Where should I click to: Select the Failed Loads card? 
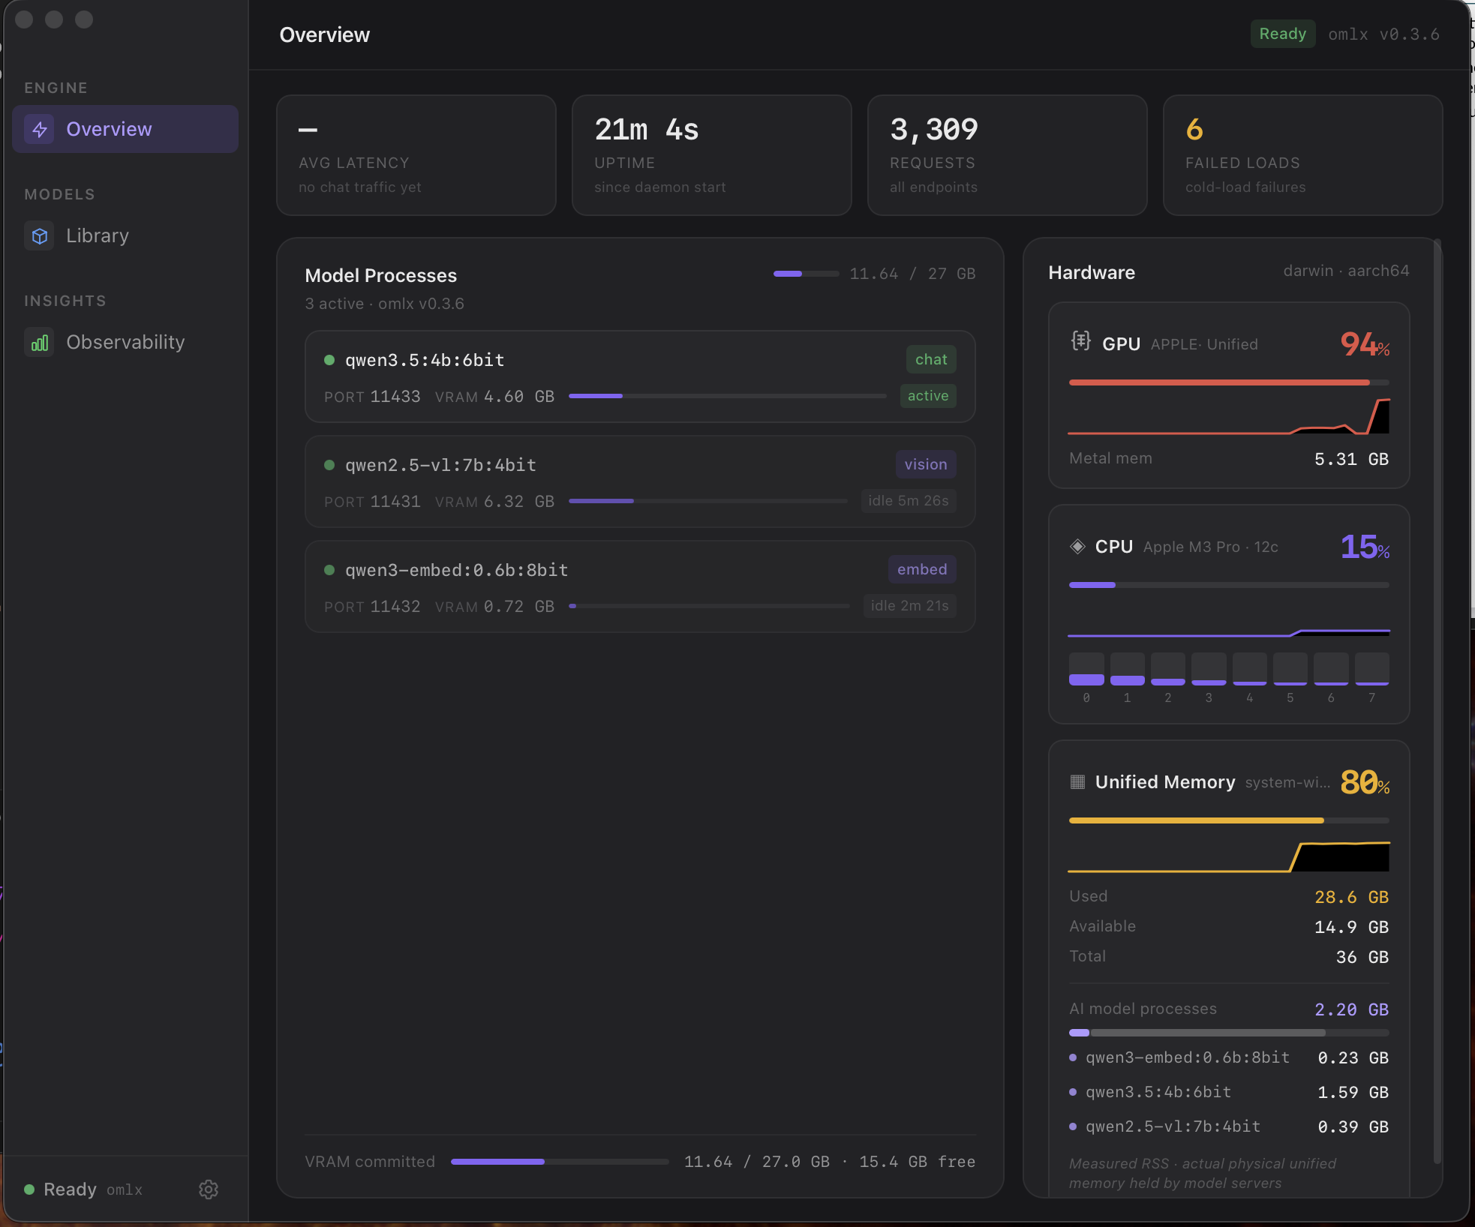1303,155
